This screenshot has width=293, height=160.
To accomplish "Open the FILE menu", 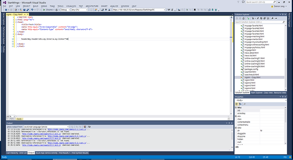I will [x=4, y=6].
